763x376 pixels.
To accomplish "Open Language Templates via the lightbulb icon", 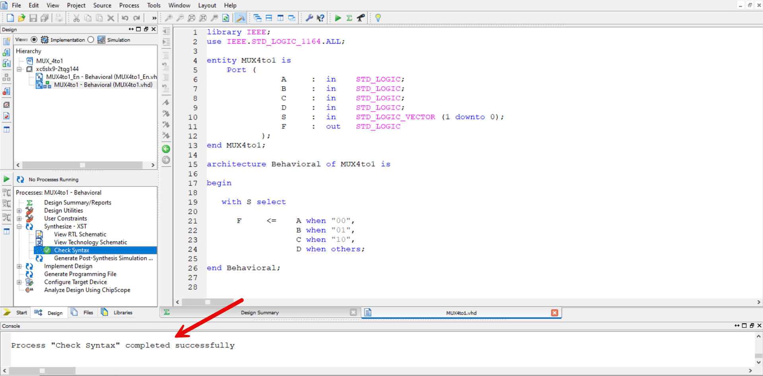I will tap(378, 18).
